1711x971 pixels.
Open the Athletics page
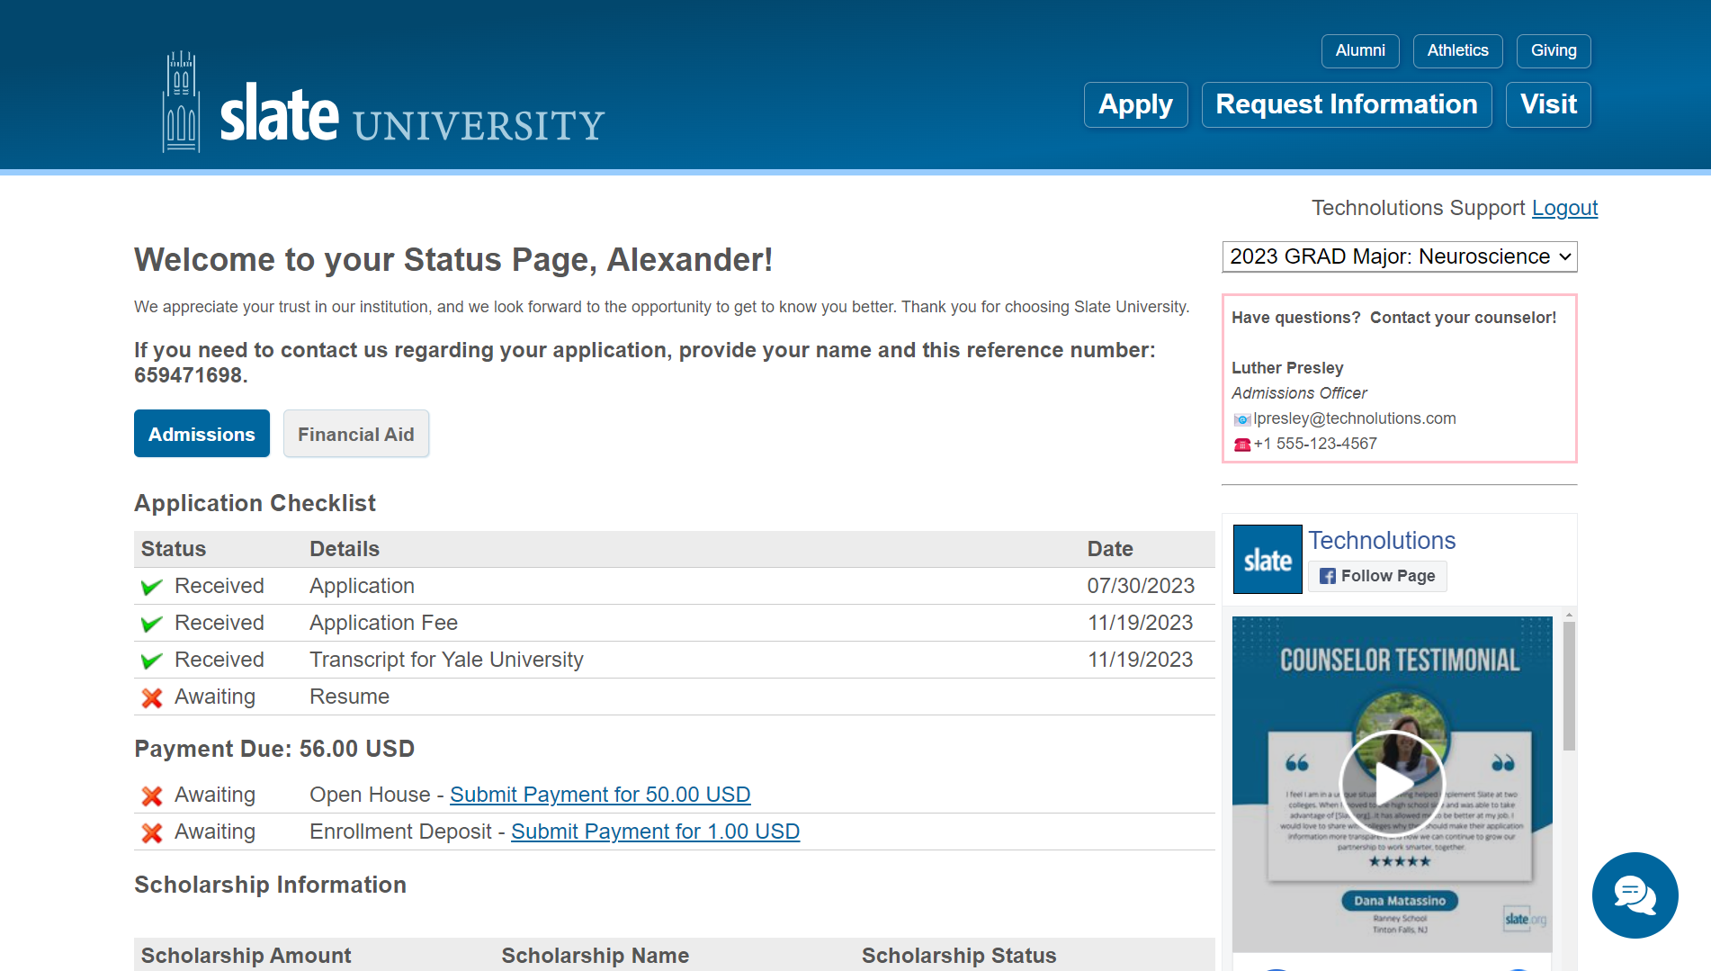1456,50
